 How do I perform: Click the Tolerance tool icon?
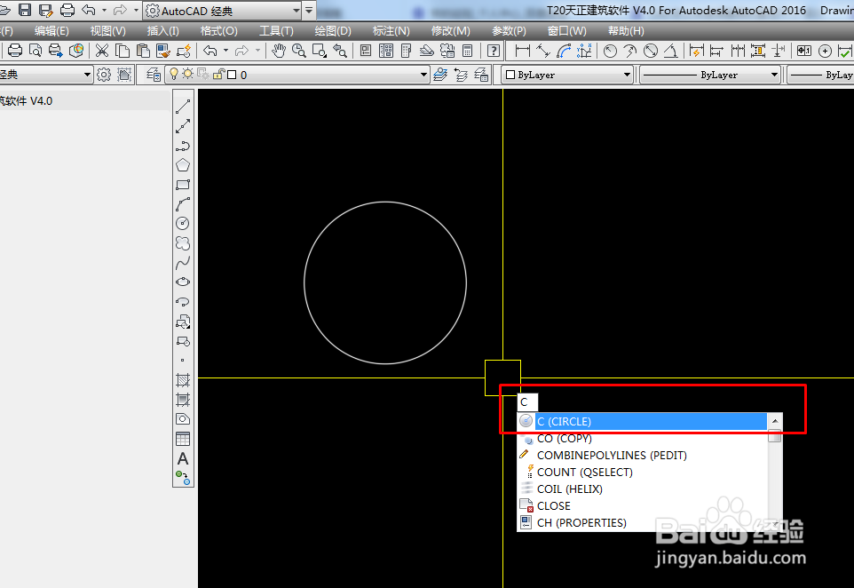coord(804,52)
